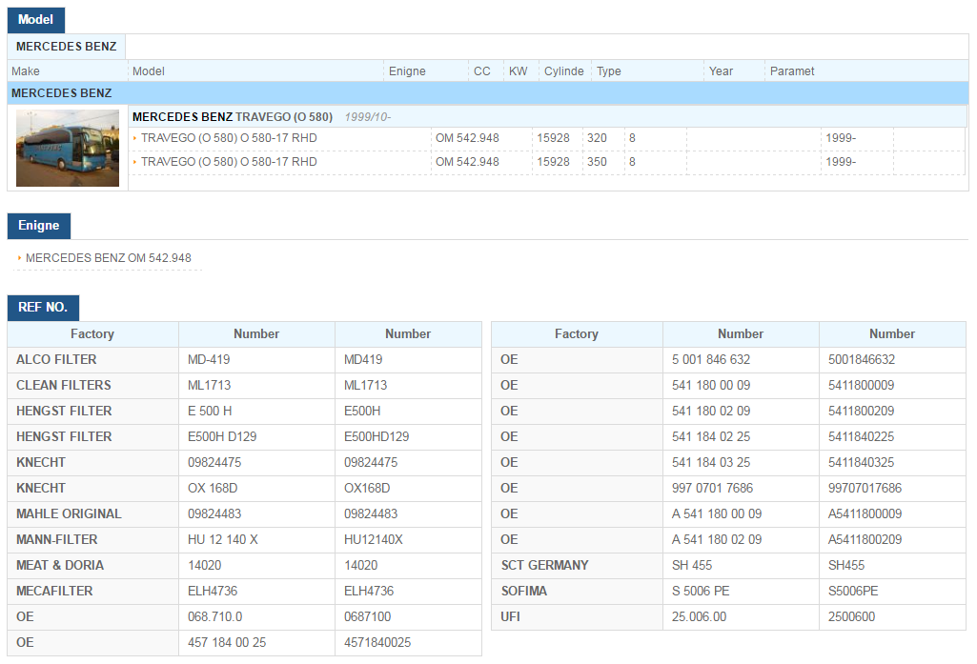This screenshot has height=664, width=977.
Task: Select the Hengst number 'E 500 H'
Action: [210, 412]
